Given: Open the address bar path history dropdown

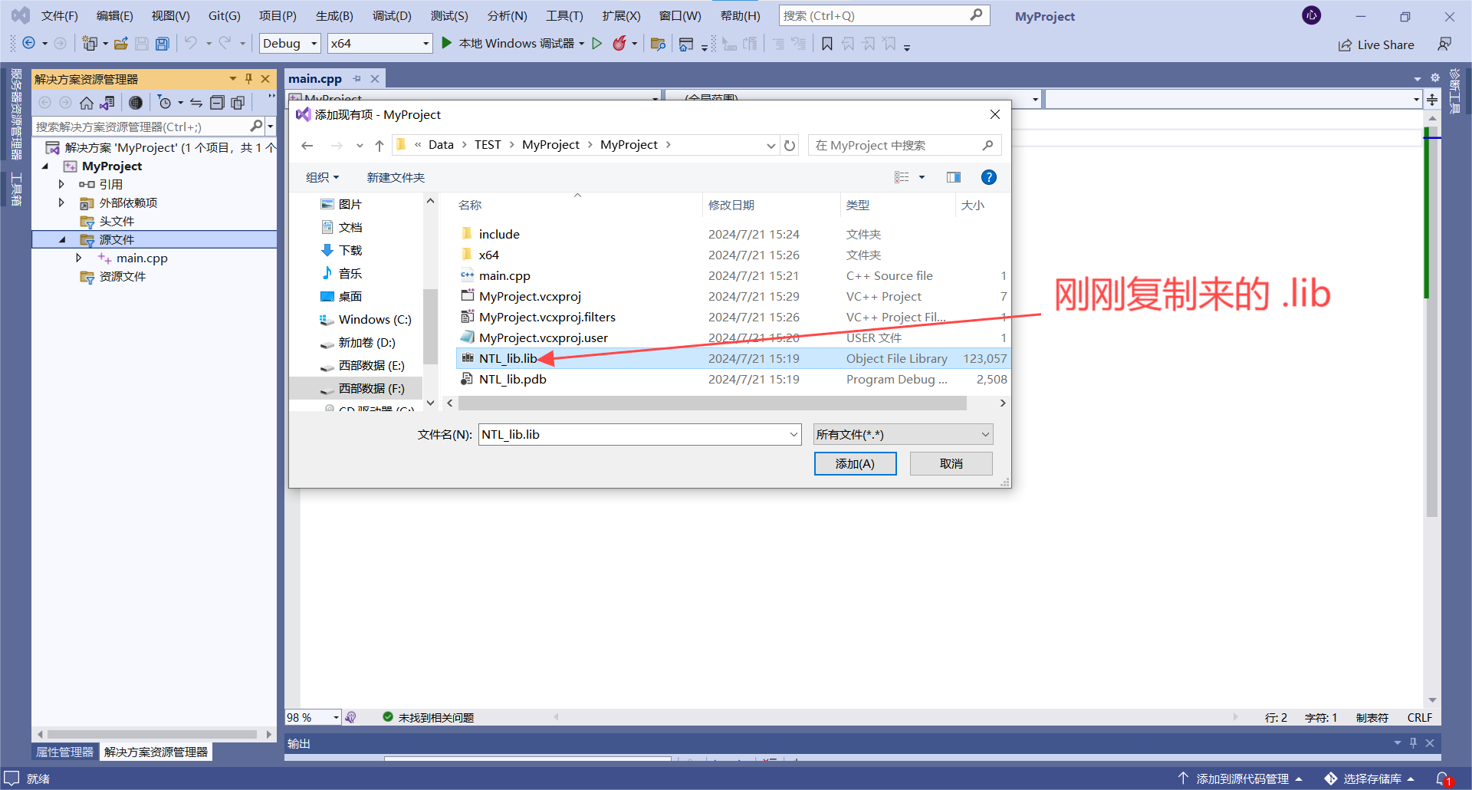Looking at the screenshot, I should (x=770, y=145).
